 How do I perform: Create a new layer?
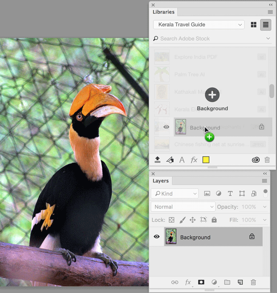click(240, 282)
